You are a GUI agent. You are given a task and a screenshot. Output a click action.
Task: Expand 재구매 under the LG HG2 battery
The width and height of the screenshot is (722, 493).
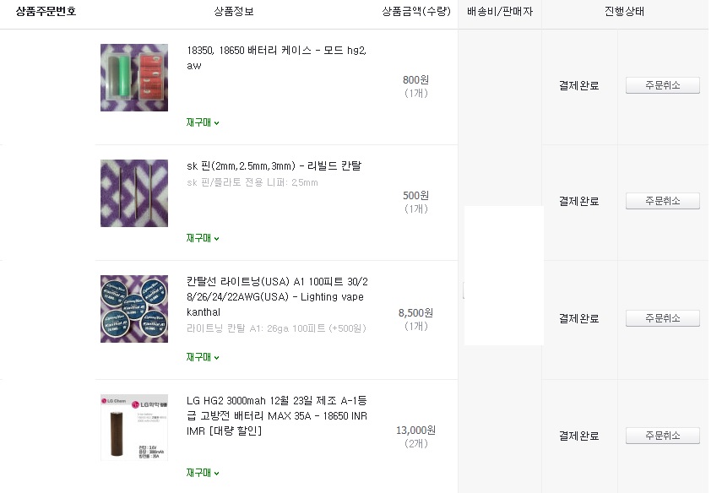[203, 473]
